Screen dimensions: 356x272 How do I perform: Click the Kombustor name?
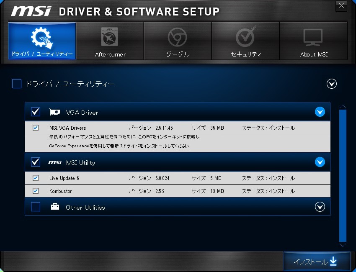tap(60, 191)
